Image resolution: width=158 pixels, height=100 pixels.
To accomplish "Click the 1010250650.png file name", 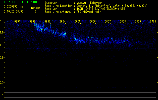I will pyautogui.click(x=11, y=7).
